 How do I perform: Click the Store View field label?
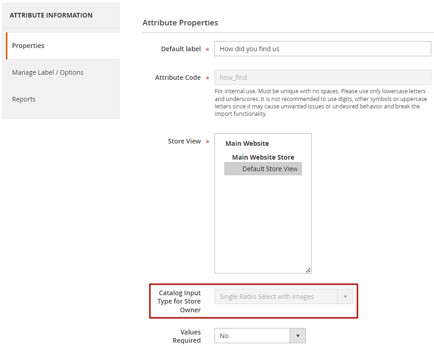184,141
